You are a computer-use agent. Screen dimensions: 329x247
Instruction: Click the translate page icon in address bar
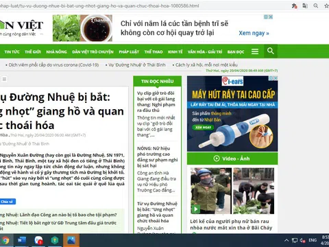[305, 5]
